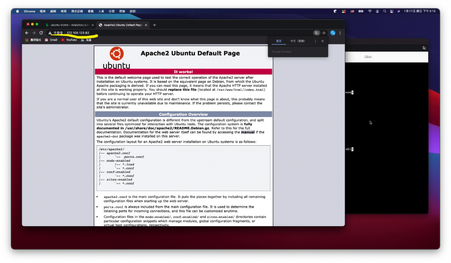Open Control Center in the menu bar

click(391, 11)
